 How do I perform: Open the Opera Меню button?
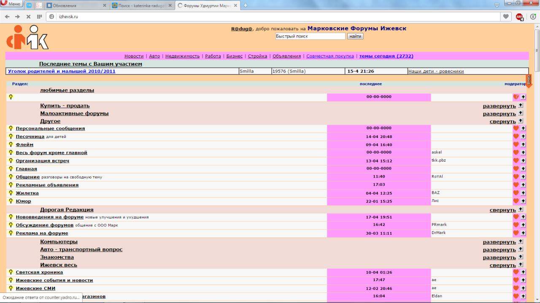(11, 4)
